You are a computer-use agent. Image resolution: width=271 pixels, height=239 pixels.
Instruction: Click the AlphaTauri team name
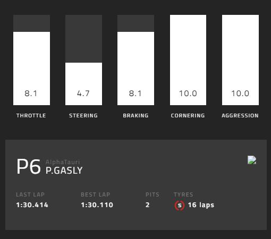[x=63, y=162]
